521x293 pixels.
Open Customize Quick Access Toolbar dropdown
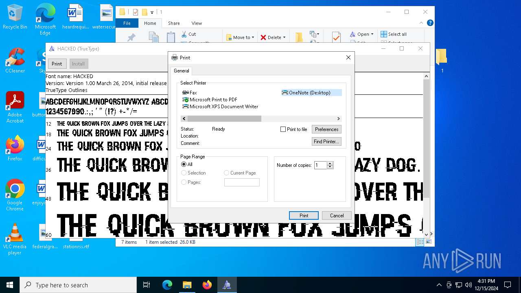152,12
